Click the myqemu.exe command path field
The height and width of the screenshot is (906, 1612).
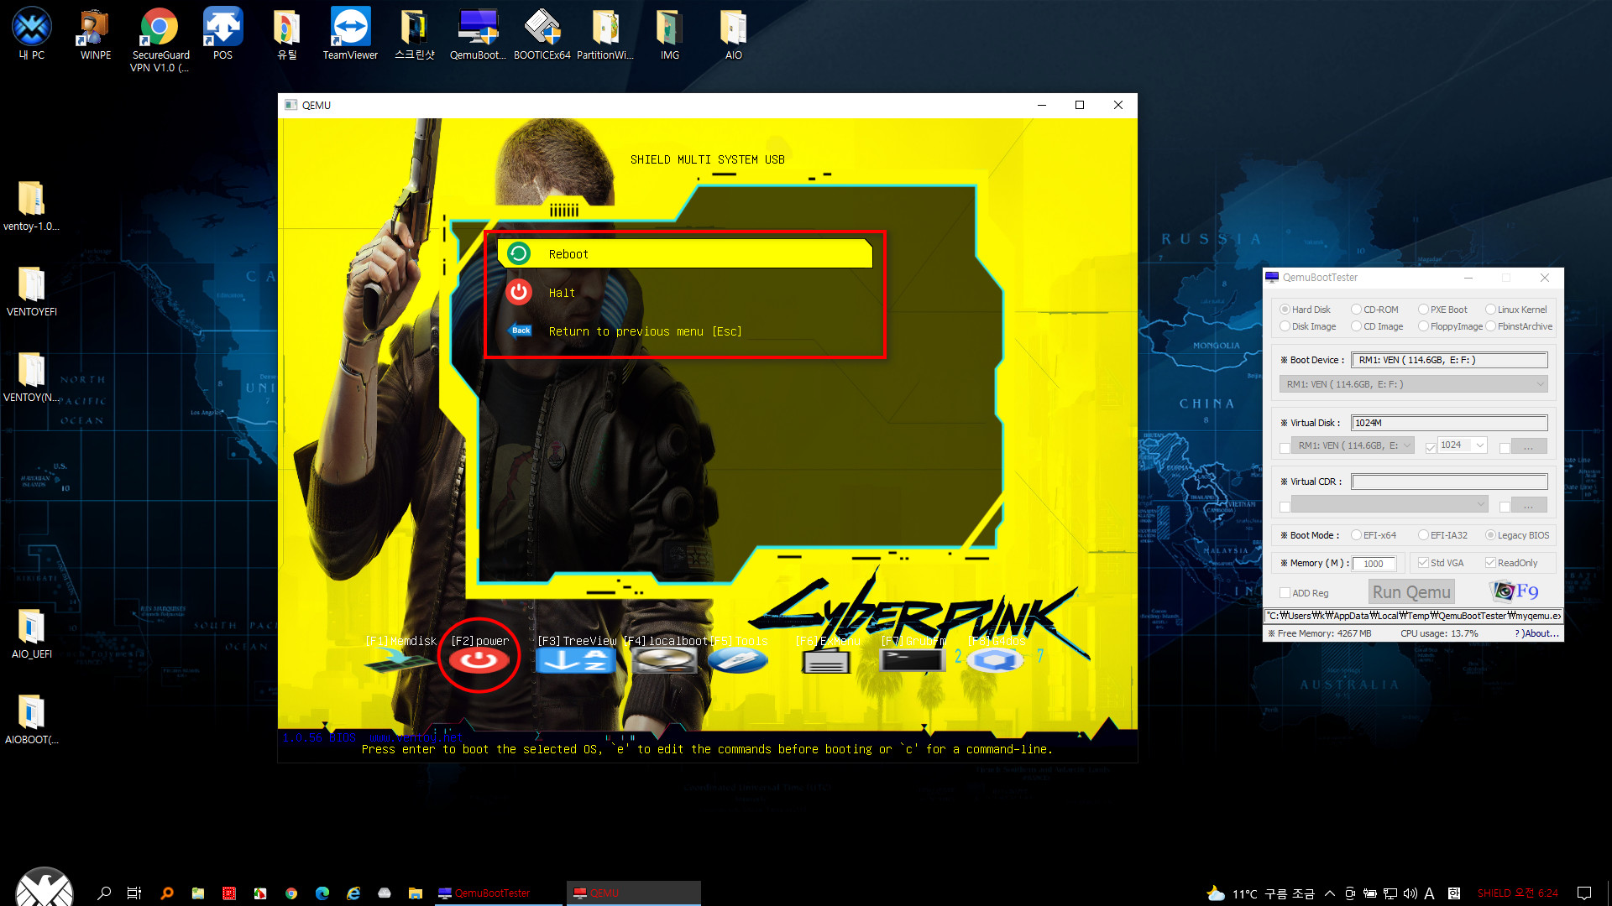click(x=1413, y=616)
